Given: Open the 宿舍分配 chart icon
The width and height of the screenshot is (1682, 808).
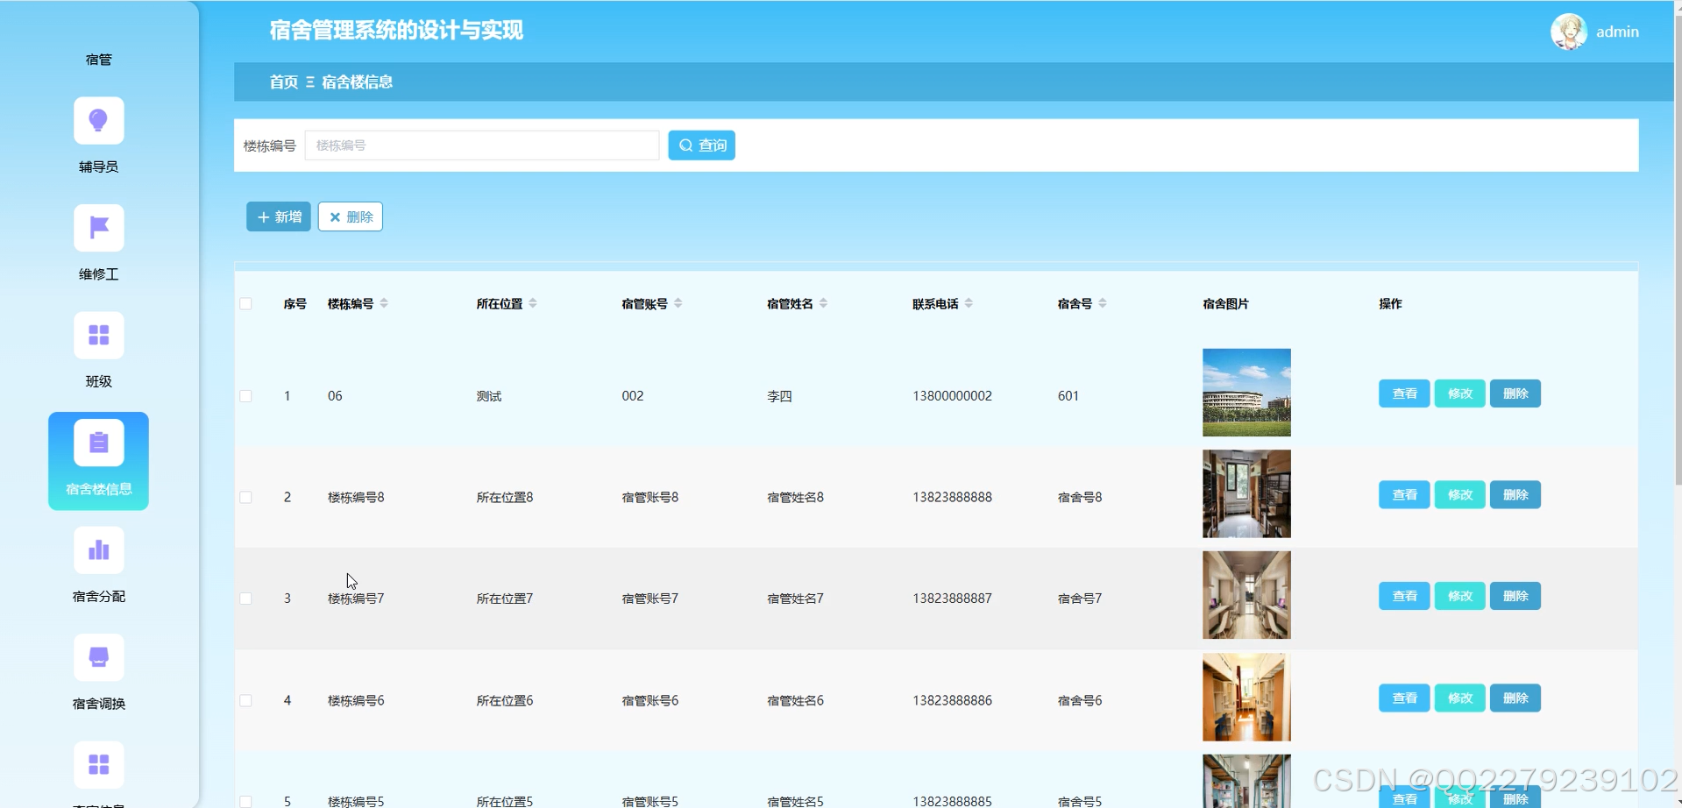Looking at the screenshot, I should (x=98, y=549).
